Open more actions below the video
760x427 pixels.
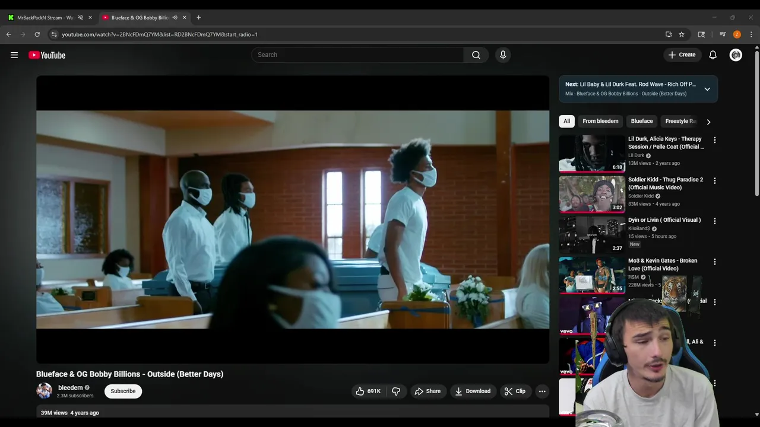(x=542, y=391)
